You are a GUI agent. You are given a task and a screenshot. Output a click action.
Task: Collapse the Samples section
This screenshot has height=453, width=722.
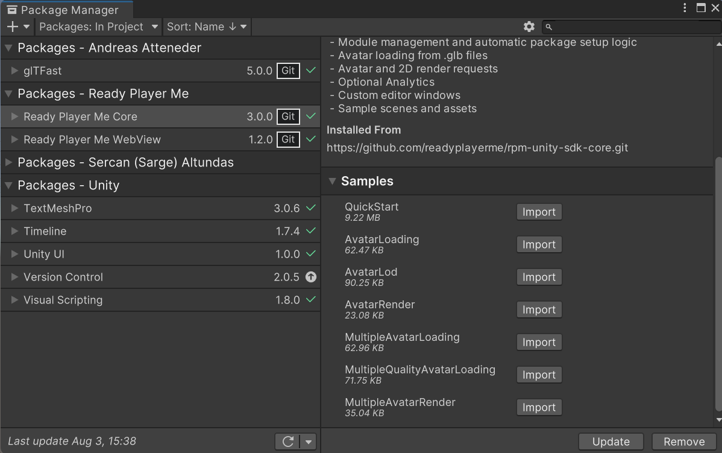click(x=332, y=181)
